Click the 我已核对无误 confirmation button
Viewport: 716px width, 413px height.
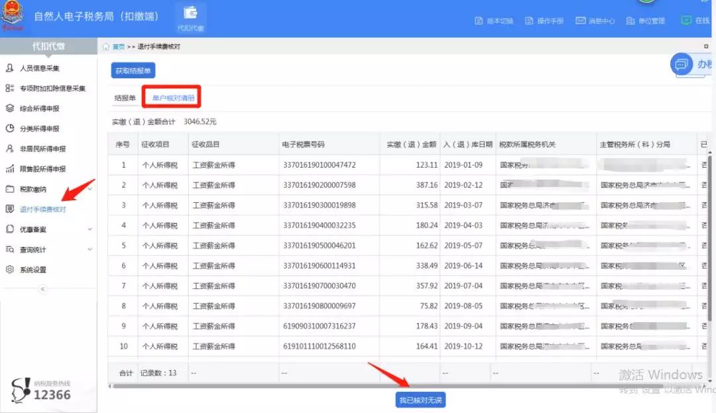[422, 400]
